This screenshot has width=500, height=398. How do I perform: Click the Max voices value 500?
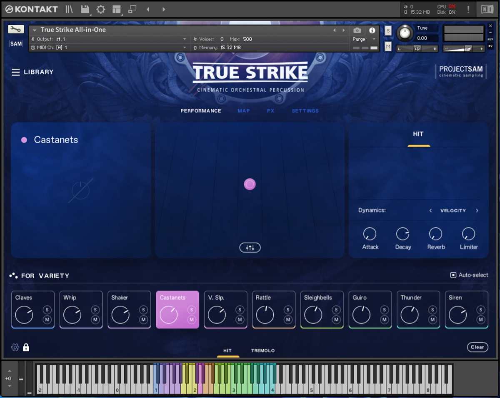[247, 39]
